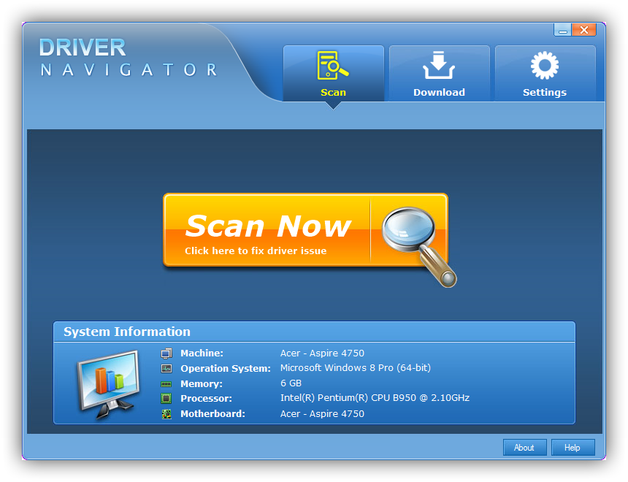Close the Driver Navigator window
Viewport: 628px width, 482px height.
point(584,30)
